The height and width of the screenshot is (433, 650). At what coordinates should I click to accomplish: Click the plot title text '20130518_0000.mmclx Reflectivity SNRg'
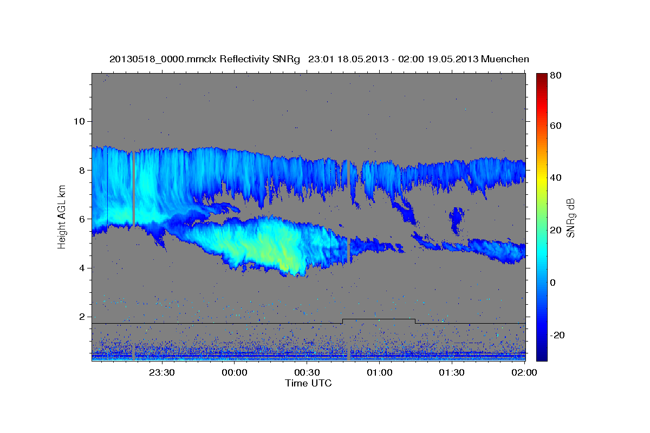205,59
